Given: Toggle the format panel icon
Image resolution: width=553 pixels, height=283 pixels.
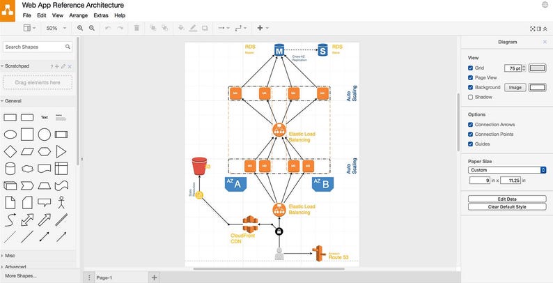Looking at the screenshot, I should pos(539,29).
